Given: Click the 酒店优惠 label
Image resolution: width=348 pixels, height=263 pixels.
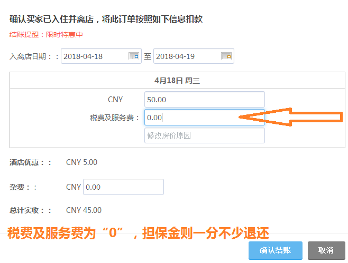Looking at the screenshot, I should [30, 162].
